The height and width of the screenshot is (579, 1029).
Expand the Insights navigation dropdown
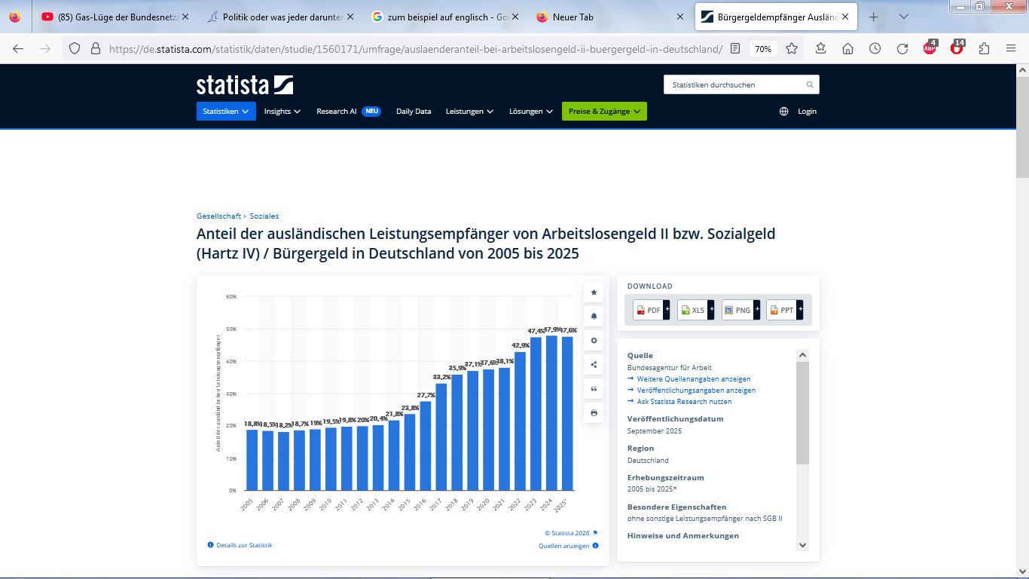click(x=282, y=112)
